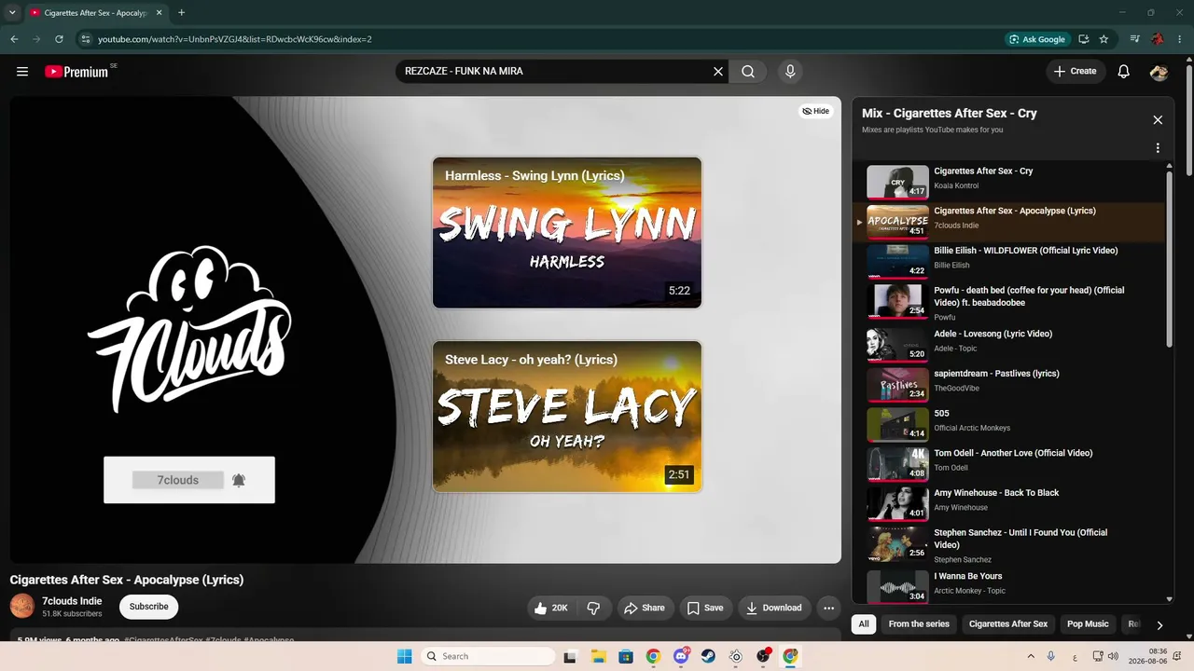Play Powfu - death bed from the mix
The height and width of the screenshot is (671, 1194).
pos(1010,302)
